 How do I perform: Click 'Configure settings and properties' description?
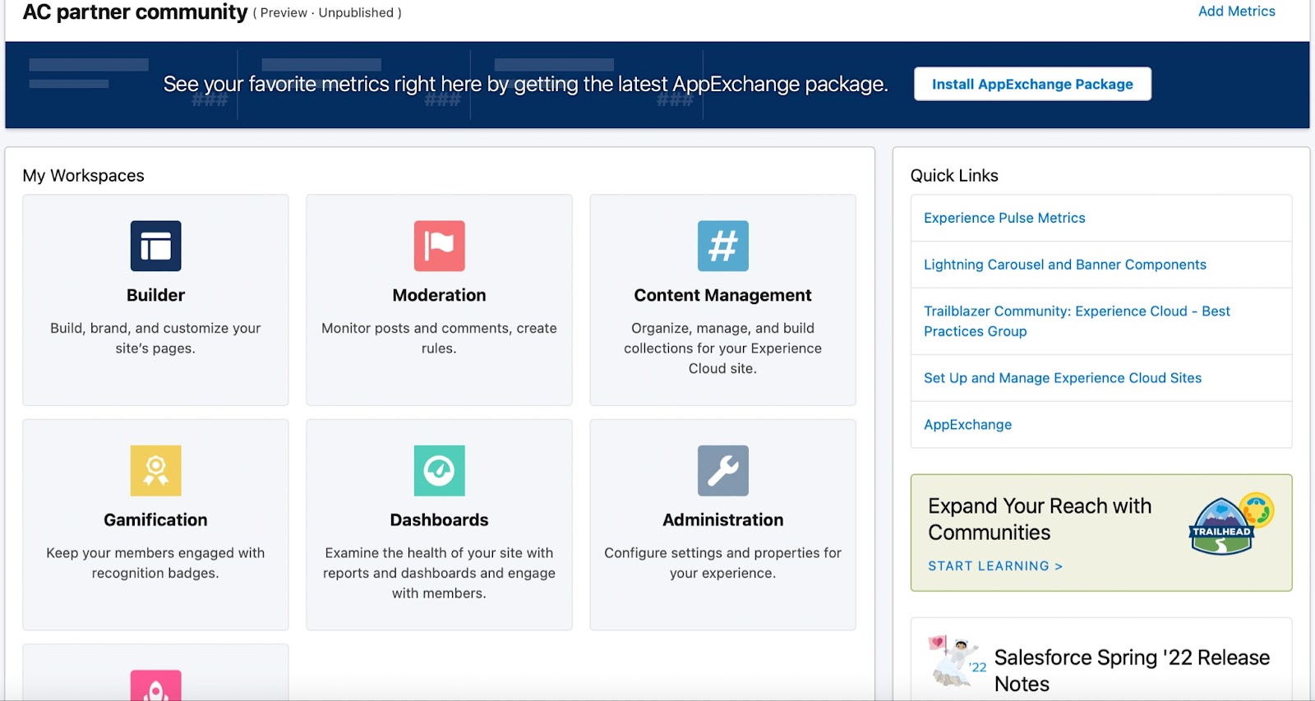click(x=722, y=563)
